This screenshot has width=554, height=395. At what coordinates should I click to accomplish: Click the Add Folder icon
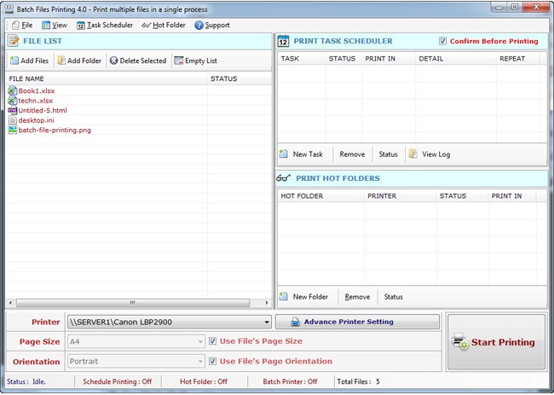[x=61, y=61]
